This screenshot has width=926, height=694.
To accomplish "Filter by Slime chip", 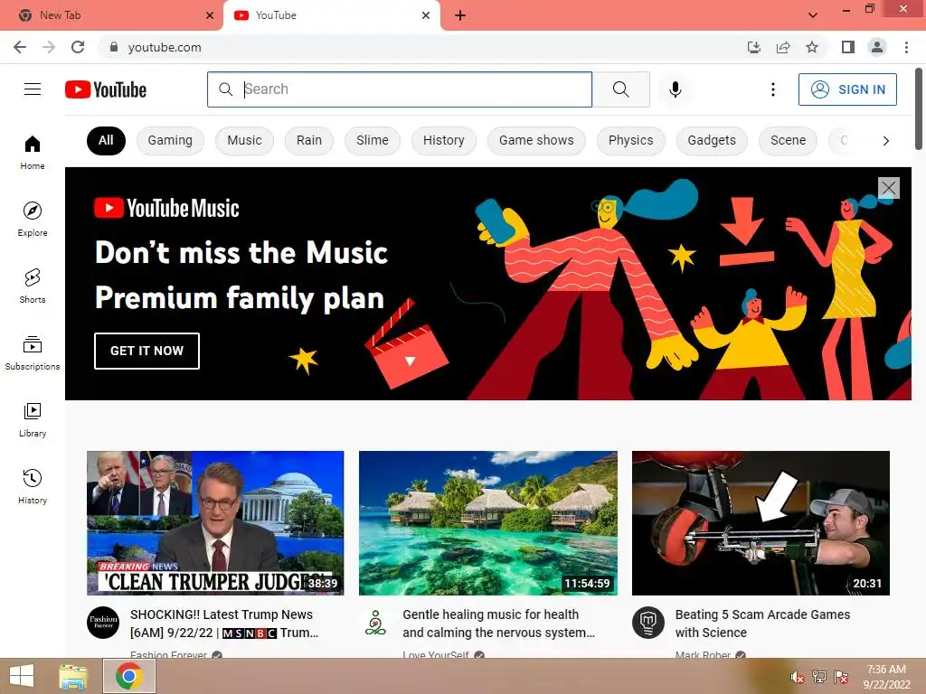I will (x=372, y=140).
